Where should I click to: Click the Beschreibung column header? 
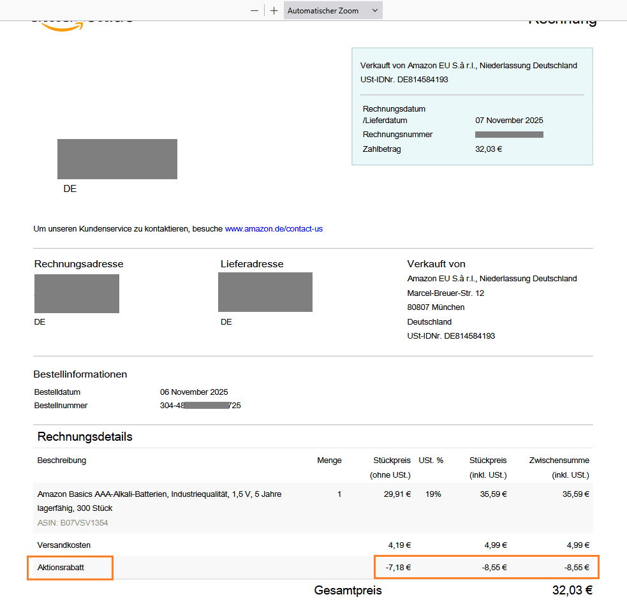(x=62, y=460)
